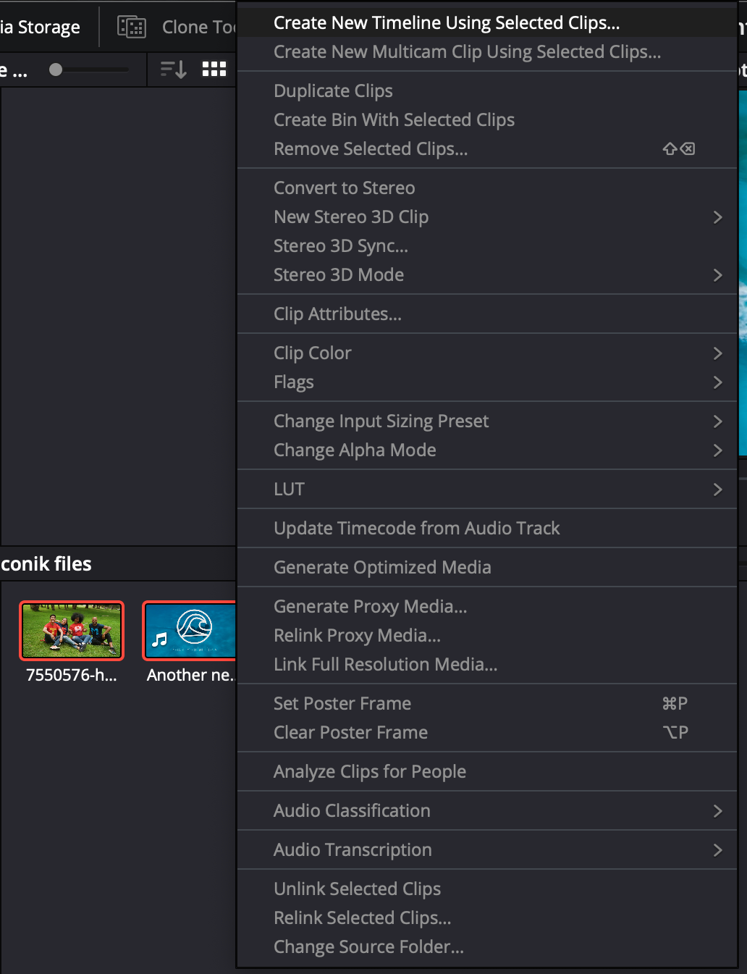Image resolution: width=747 pixels, height=974 pixels.
Task: Select the 7550576 video clip thumbnail
Action: pos(72,631)
